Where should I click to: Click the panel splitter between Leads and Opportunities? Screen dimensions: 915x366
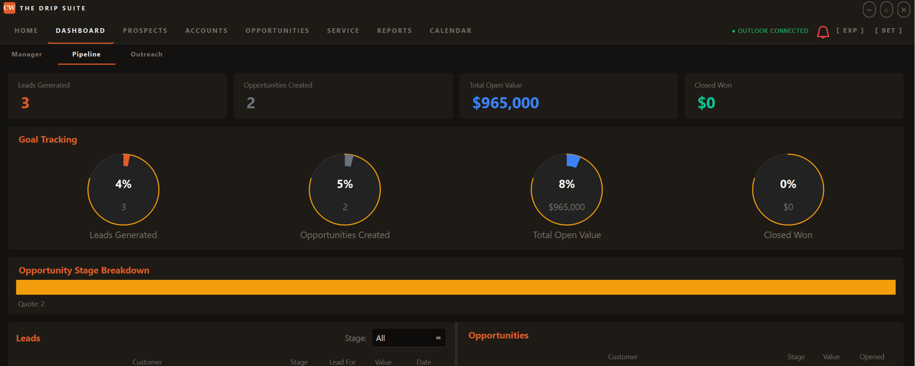point(456,344)
